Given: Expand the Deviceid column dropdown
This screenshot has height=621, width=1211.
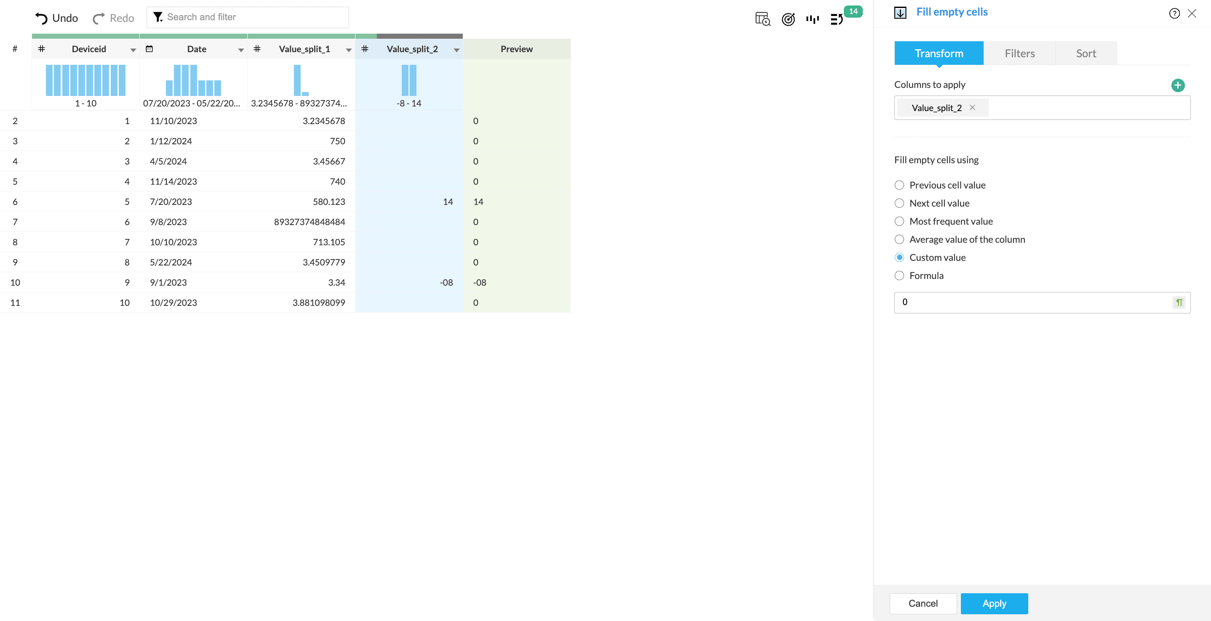Looking at the screenshot, I should [x=133, y=50].
